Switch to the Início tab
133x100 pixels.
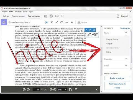point(6,16)
